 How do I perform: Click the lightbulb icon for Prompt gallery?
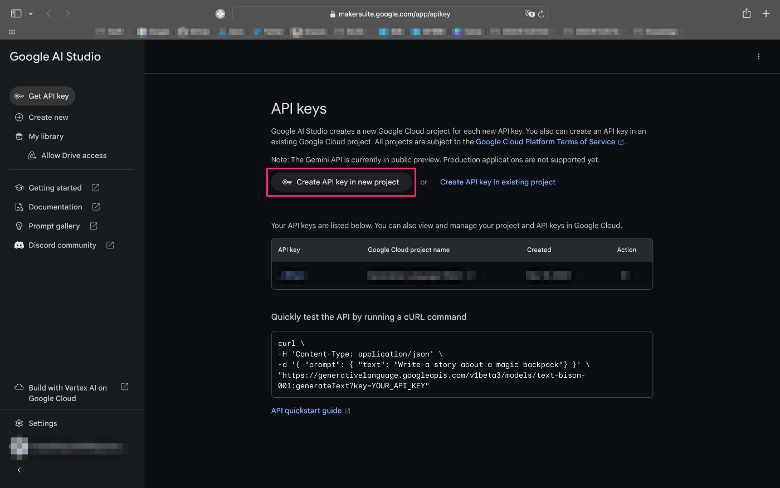coord(19,226)
